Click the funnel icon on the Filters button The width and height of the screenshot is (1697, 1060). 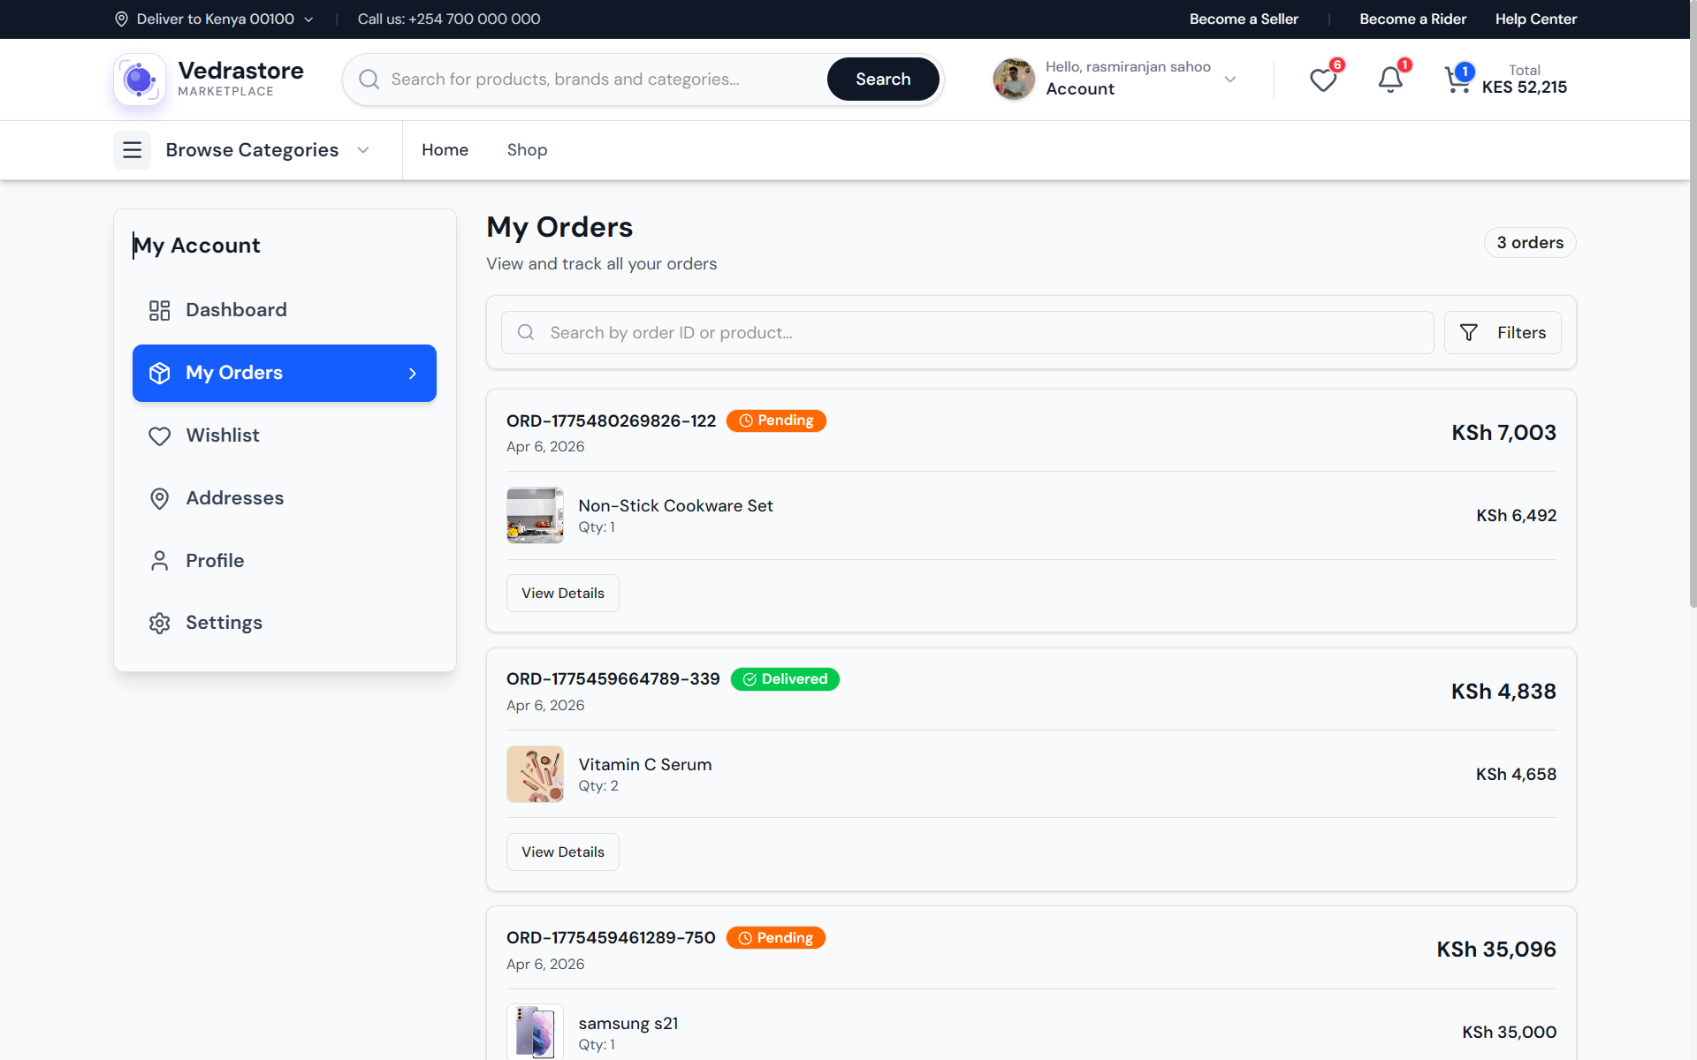point(1468,333)
